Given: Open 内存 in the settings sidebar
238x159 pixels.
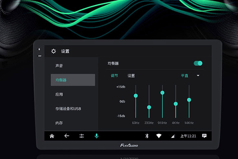Looking at the screenshot, I should pyautogui.click(x=59, y=123).
